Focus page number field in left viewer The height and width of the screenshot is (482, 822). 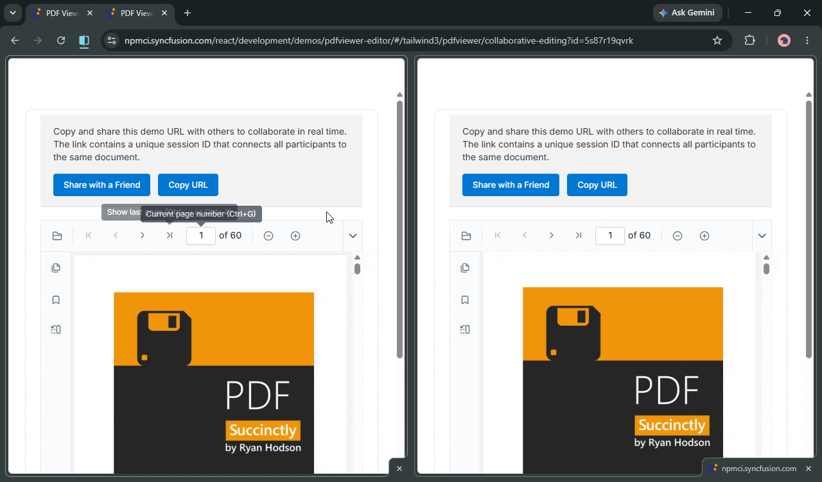(201, 235)
